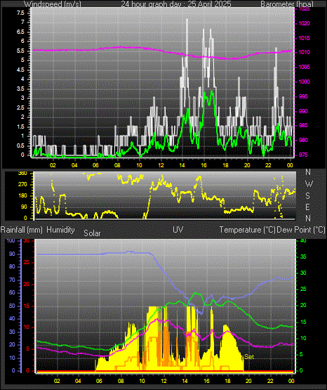
Task: Click the "Humidity" label
Action: pyautogui.click(x=60, y=230)
